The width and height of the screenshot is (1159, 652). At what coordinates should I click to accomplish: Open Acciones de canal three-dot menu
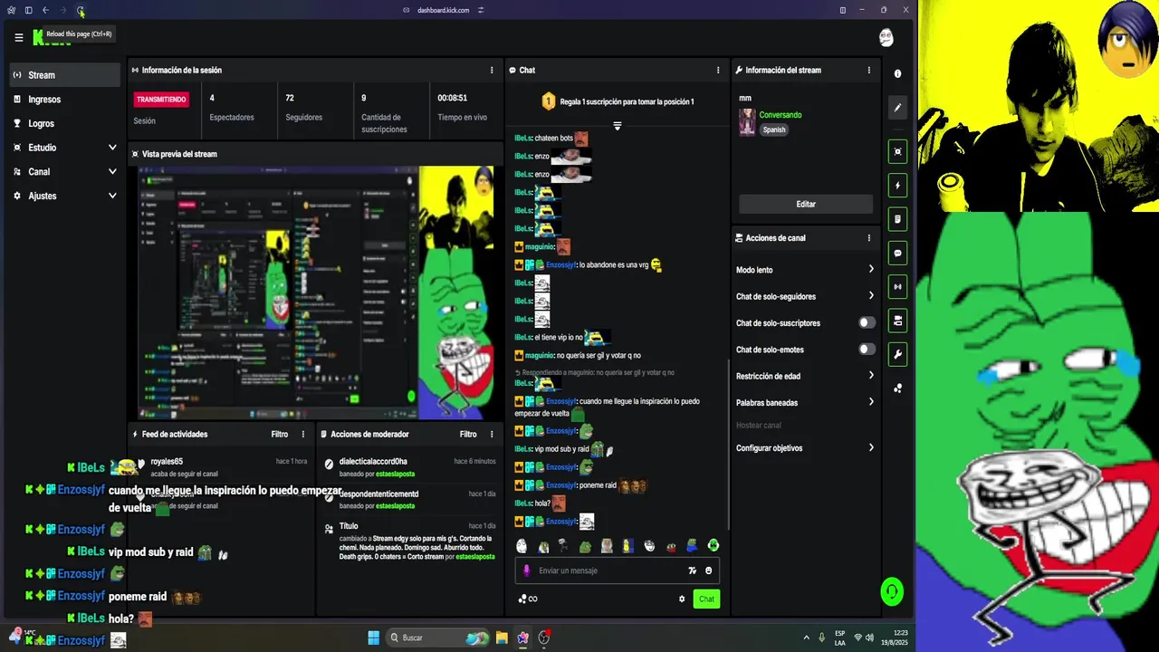868,238
